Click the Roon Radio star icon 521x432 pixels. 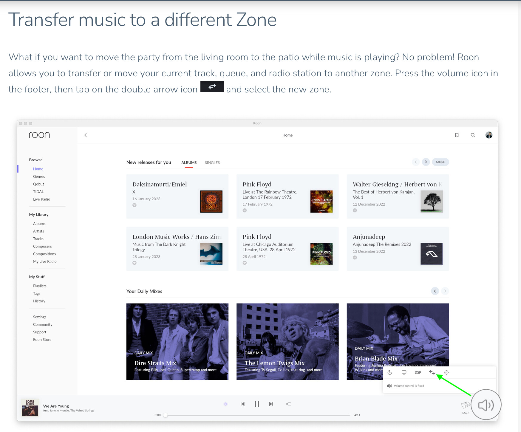[225, 404]
